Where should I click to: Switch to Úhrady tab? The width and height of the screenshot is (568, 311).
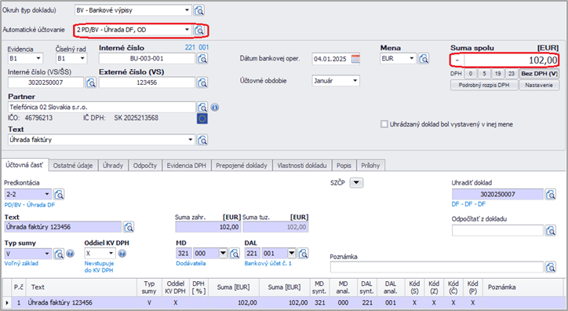click(113, 166)
